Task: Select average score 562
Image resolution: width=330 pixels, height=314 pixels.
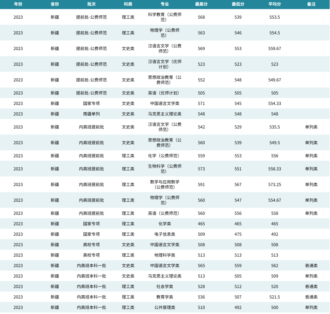Action: click(x=274, y=266)
